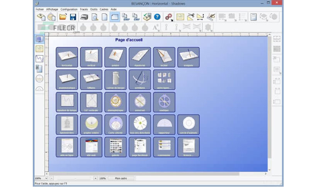The height and width of the screenshot is (187, 323).
Task: Click the vertical scrollbar down arrow
Action: (x=269, y=170)
